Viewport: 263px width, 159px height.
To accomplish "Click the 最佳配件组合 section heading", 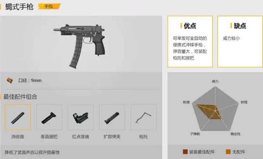I will (20, 97).
